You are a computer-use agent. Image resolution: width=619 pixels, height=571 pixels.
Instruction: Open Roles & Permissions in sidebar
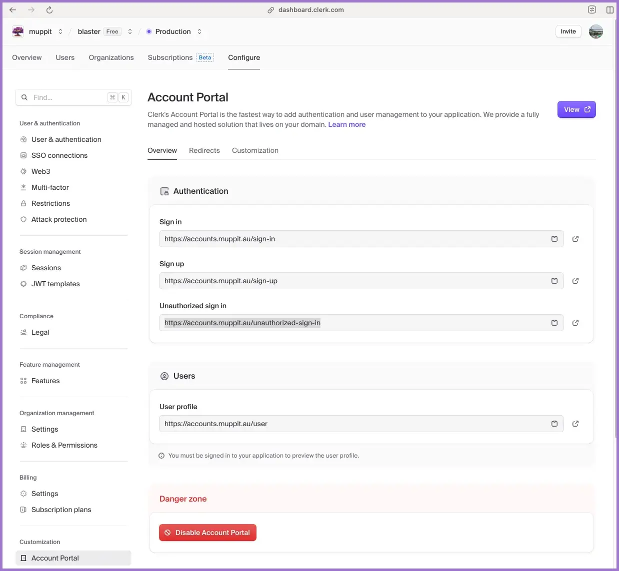(x=64, y=445)
